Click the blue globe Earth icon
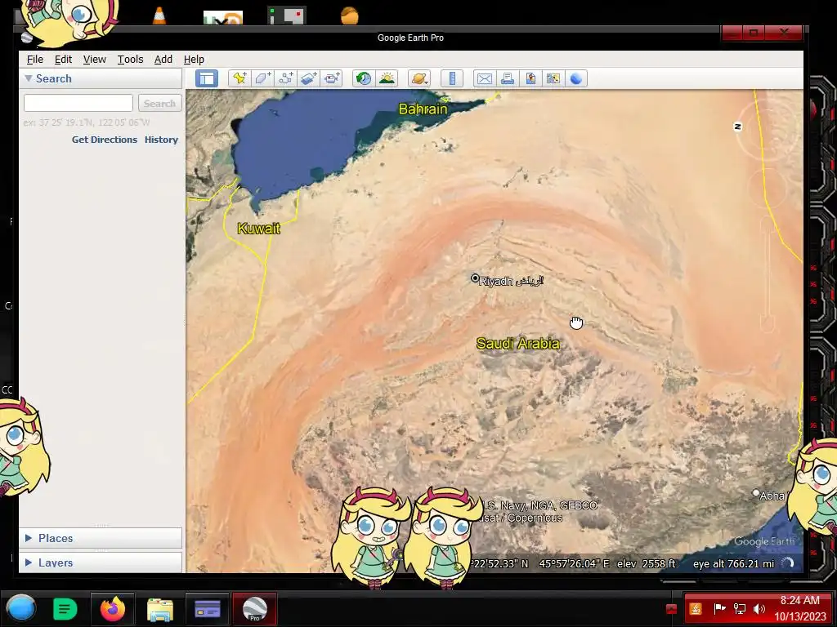The width and height of the screenshot is (837, 627). [x=576, y=79]
